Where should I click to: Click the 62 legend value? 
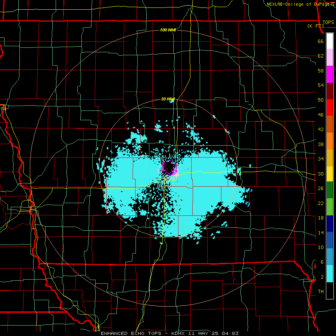[321, 56]
